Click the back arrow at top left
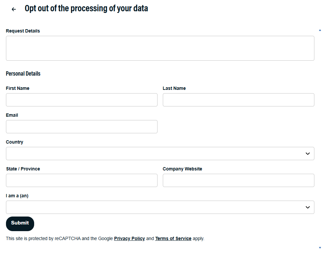The width and height of the screenshot is (324, 255). [13, 9]
